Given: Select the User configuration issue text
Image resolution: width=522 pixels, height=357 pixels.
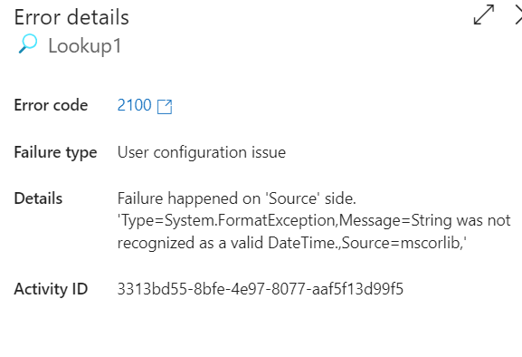Looking at the screenshot, I should pos(202,152).
